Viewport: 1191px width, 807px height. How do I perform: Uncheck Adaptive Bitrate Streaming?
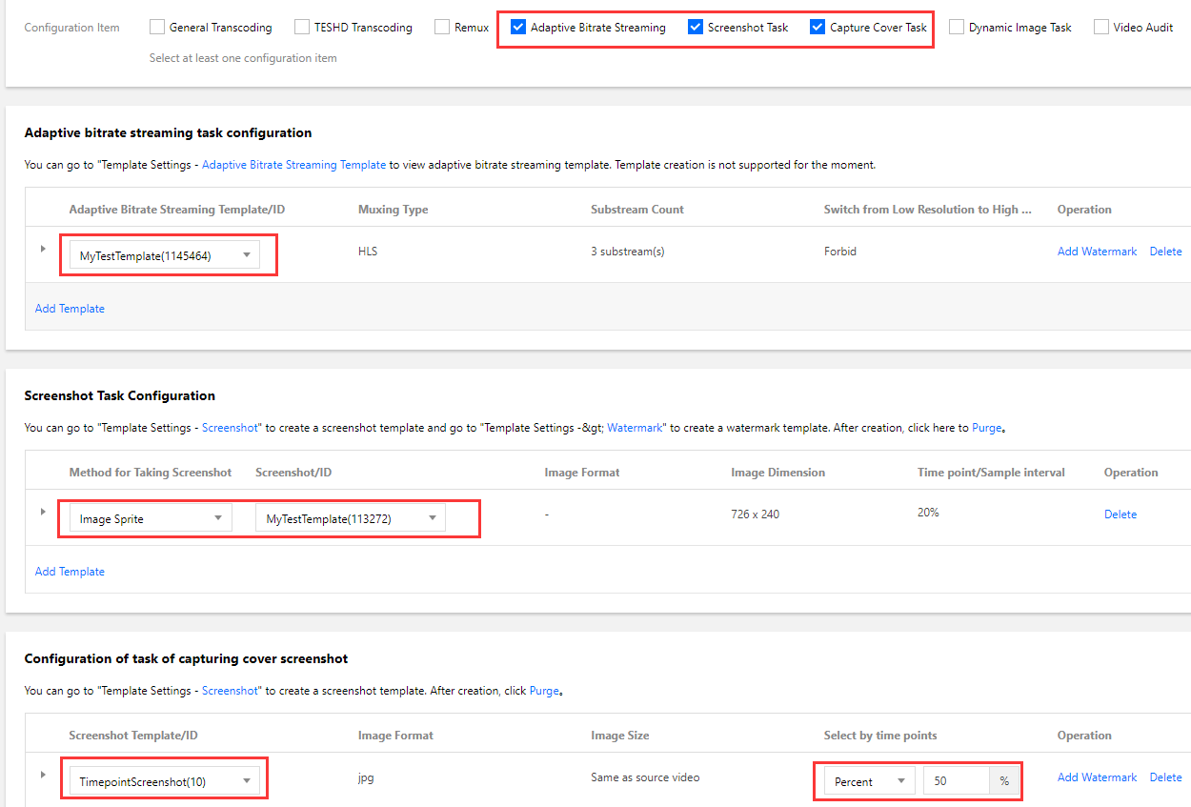(518, 28)
